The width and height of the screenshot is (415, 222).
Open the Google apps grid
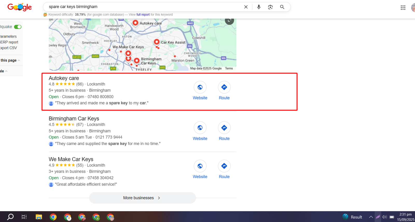403,8
